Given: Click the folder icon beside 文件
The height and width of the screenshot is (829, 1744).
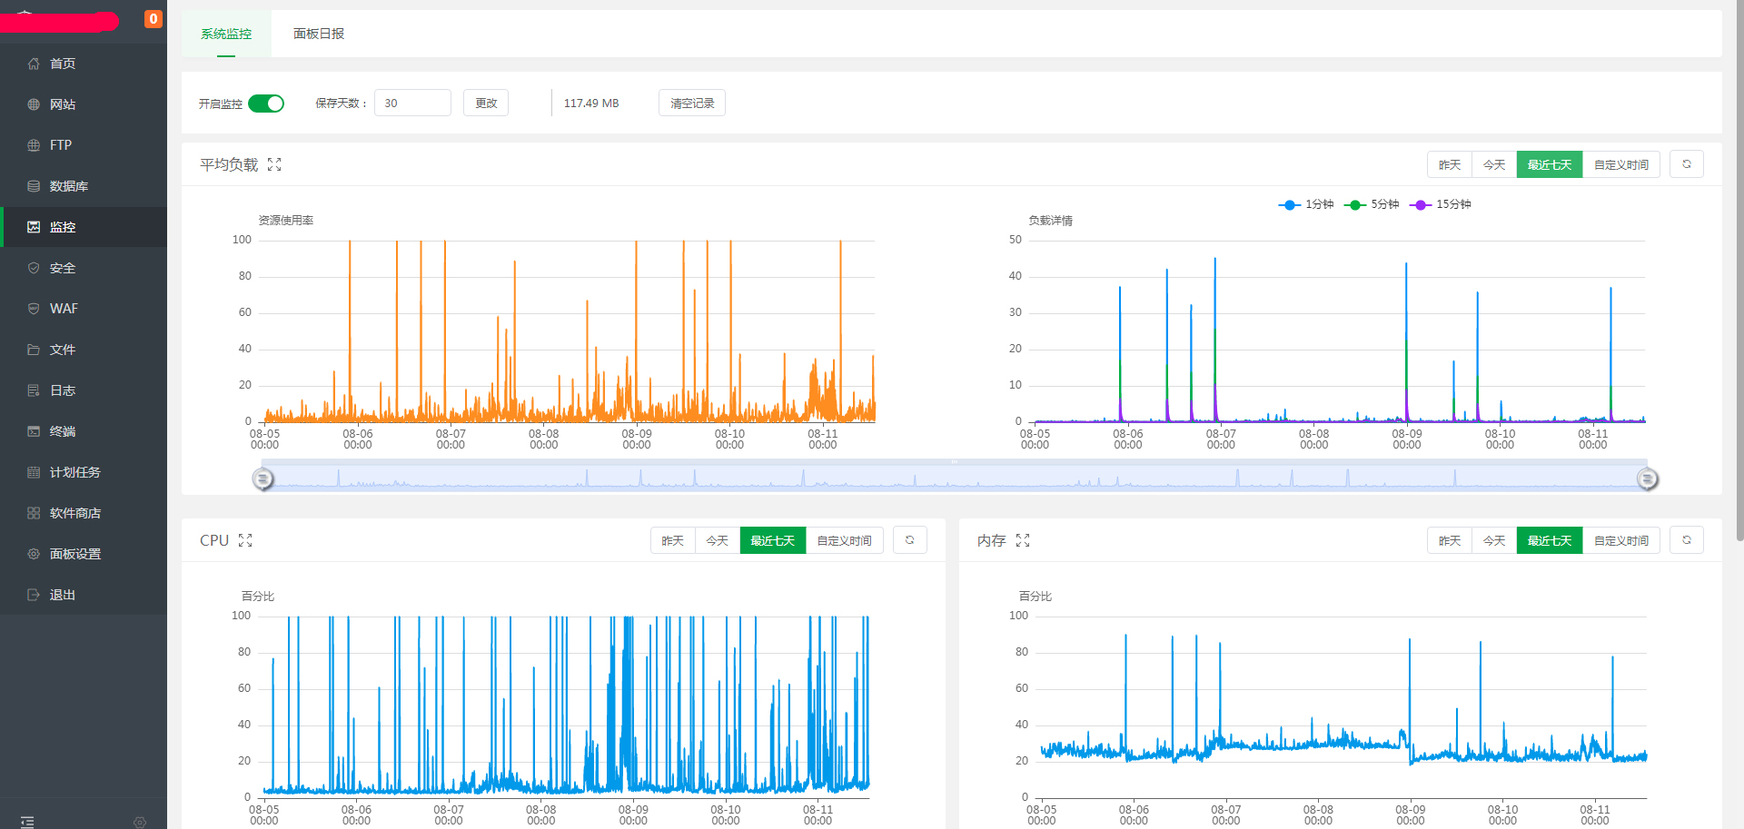Looking at the screenshot, I should 34,350.
